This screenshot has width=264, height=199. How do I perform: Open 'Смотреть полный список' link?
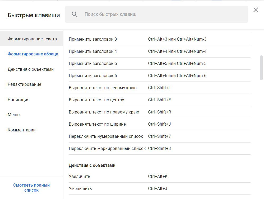tap(31, 188)
